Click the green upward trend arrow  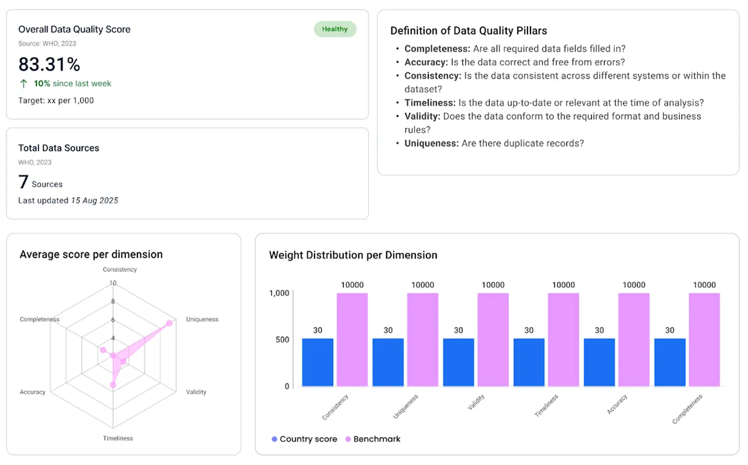click(x=23, y=84)
